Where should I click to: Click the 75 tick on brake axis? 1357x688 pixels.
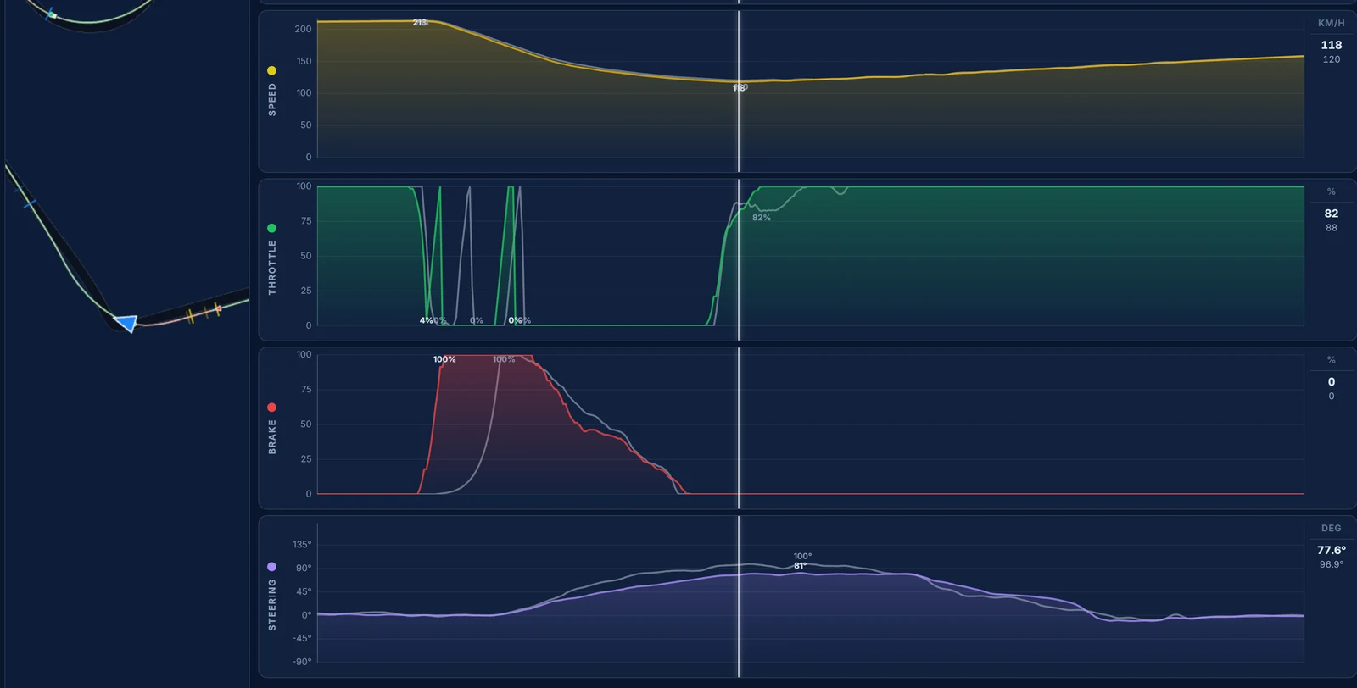tap(306, 390)
